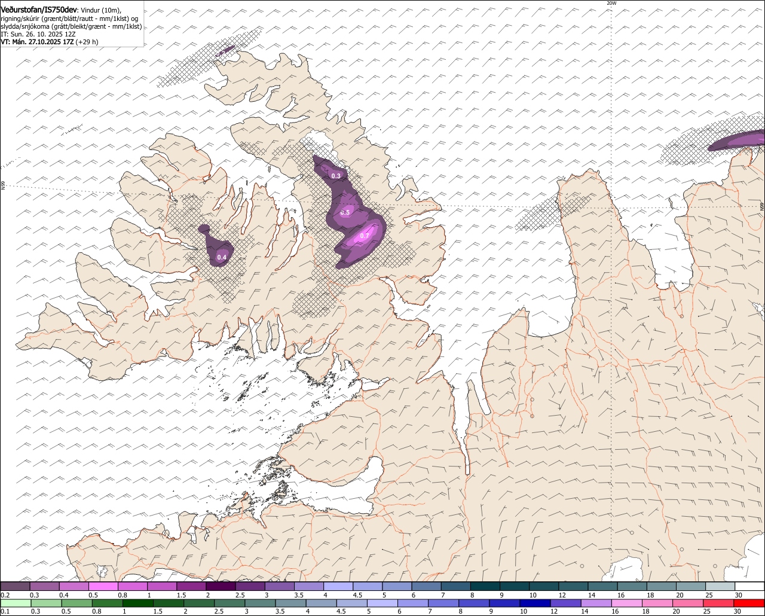Click the 0.7 precipitation contour label
Image resolution: width=765 pixels, height=616 pixels.
pos(365,236)
